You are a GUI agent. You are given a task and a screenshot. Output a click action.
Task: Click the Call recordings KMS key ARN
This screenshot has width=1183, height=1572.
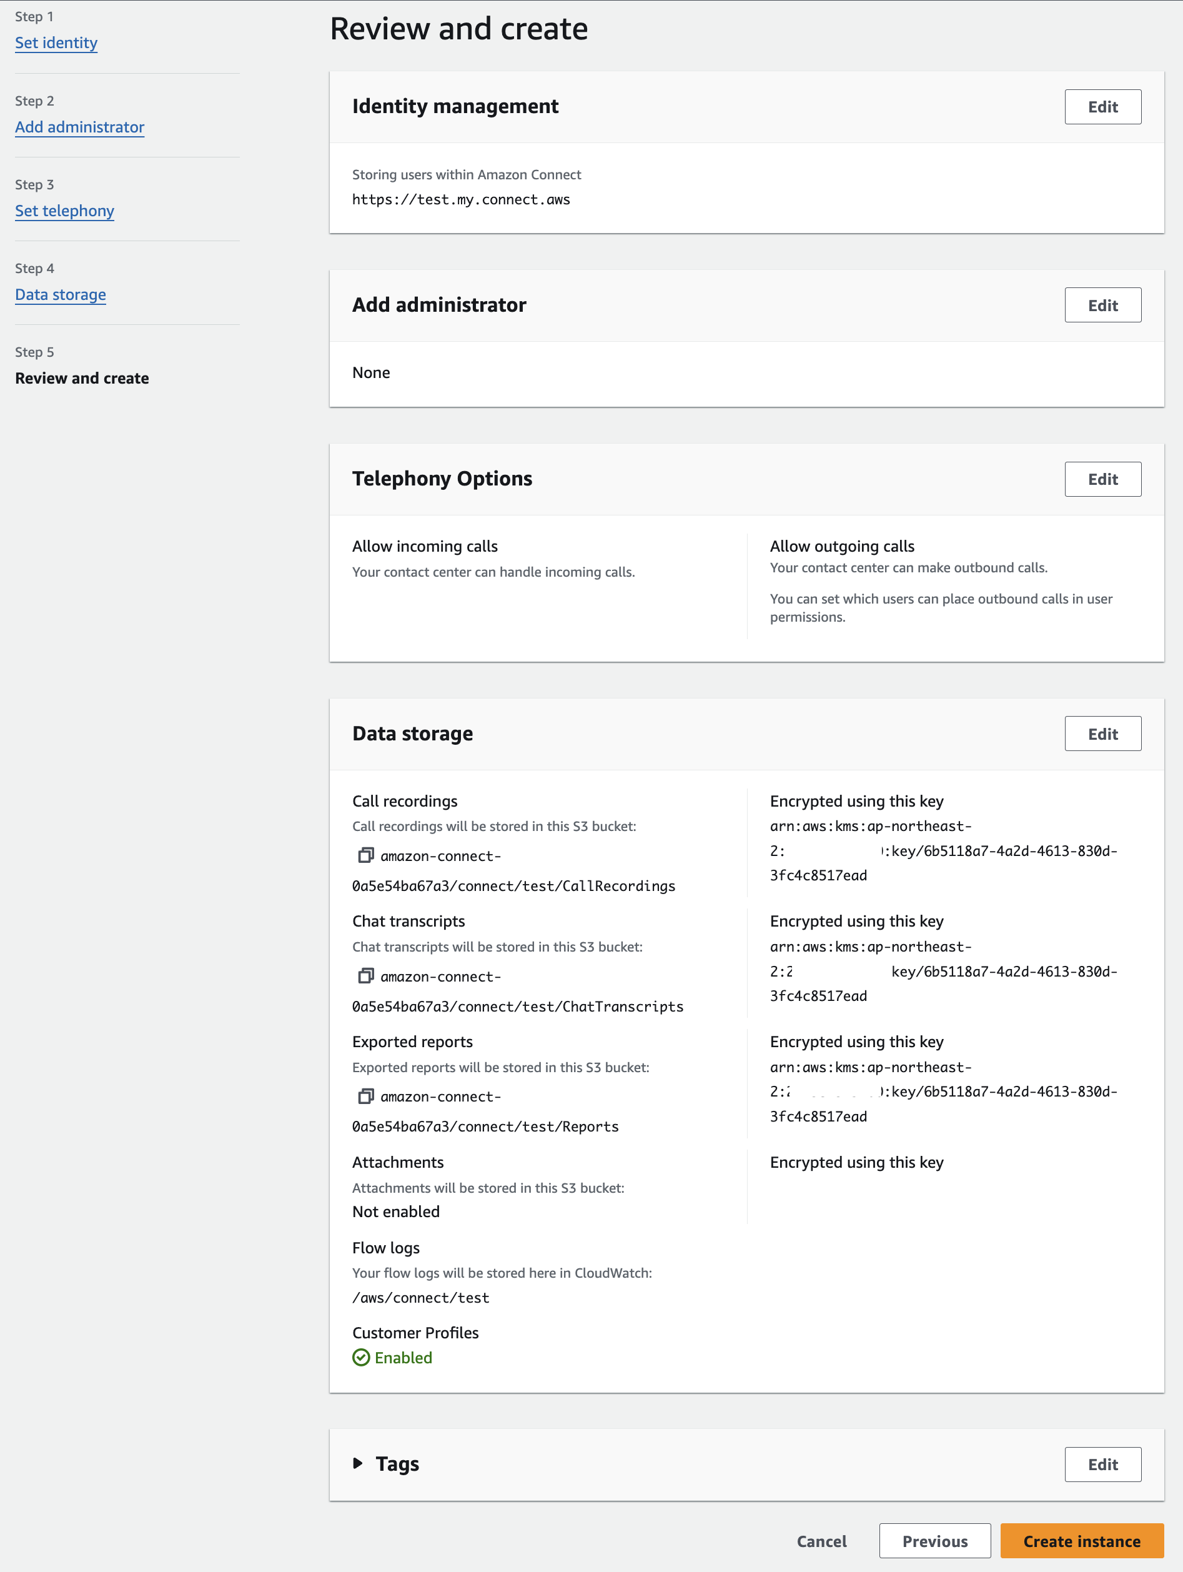pyautogui.click(x=944, y=851)
